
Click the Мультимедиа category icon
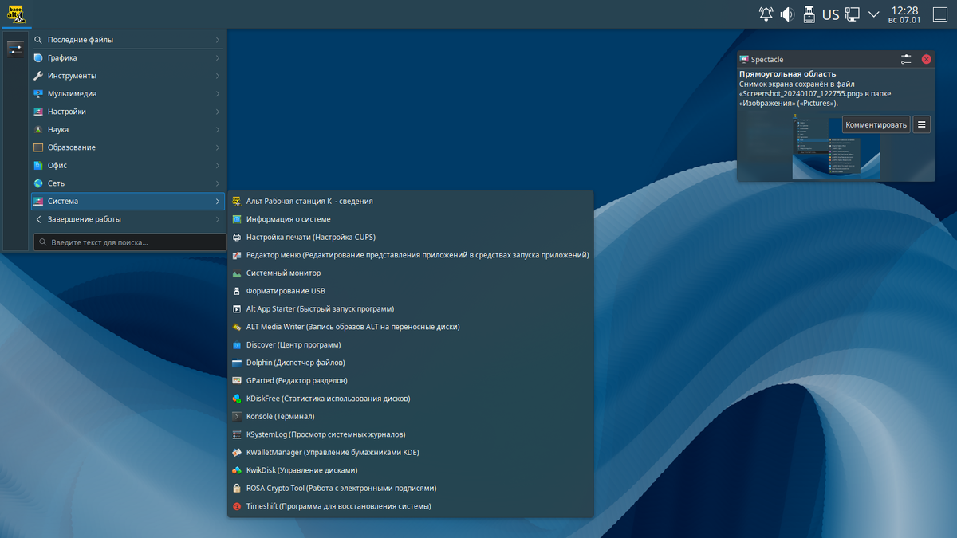click(38, 94)
